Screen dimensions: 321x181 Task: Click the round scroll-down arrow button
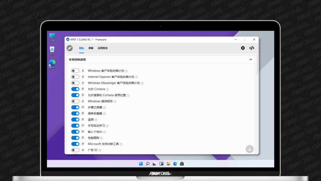click(x=250, y=149)
